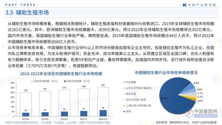
Task: Click the pie chart title 中国辅助生殖行业市场竞争格局情况
Action: pyautogui.click(x=166, y=73)
